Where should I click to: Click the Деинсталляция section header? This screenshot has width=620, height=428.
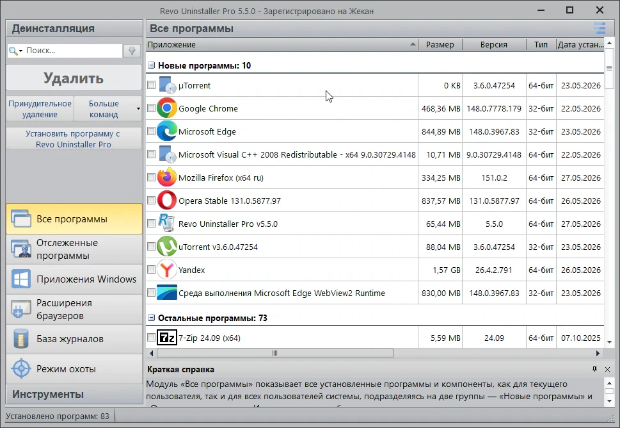pos(74,28)
